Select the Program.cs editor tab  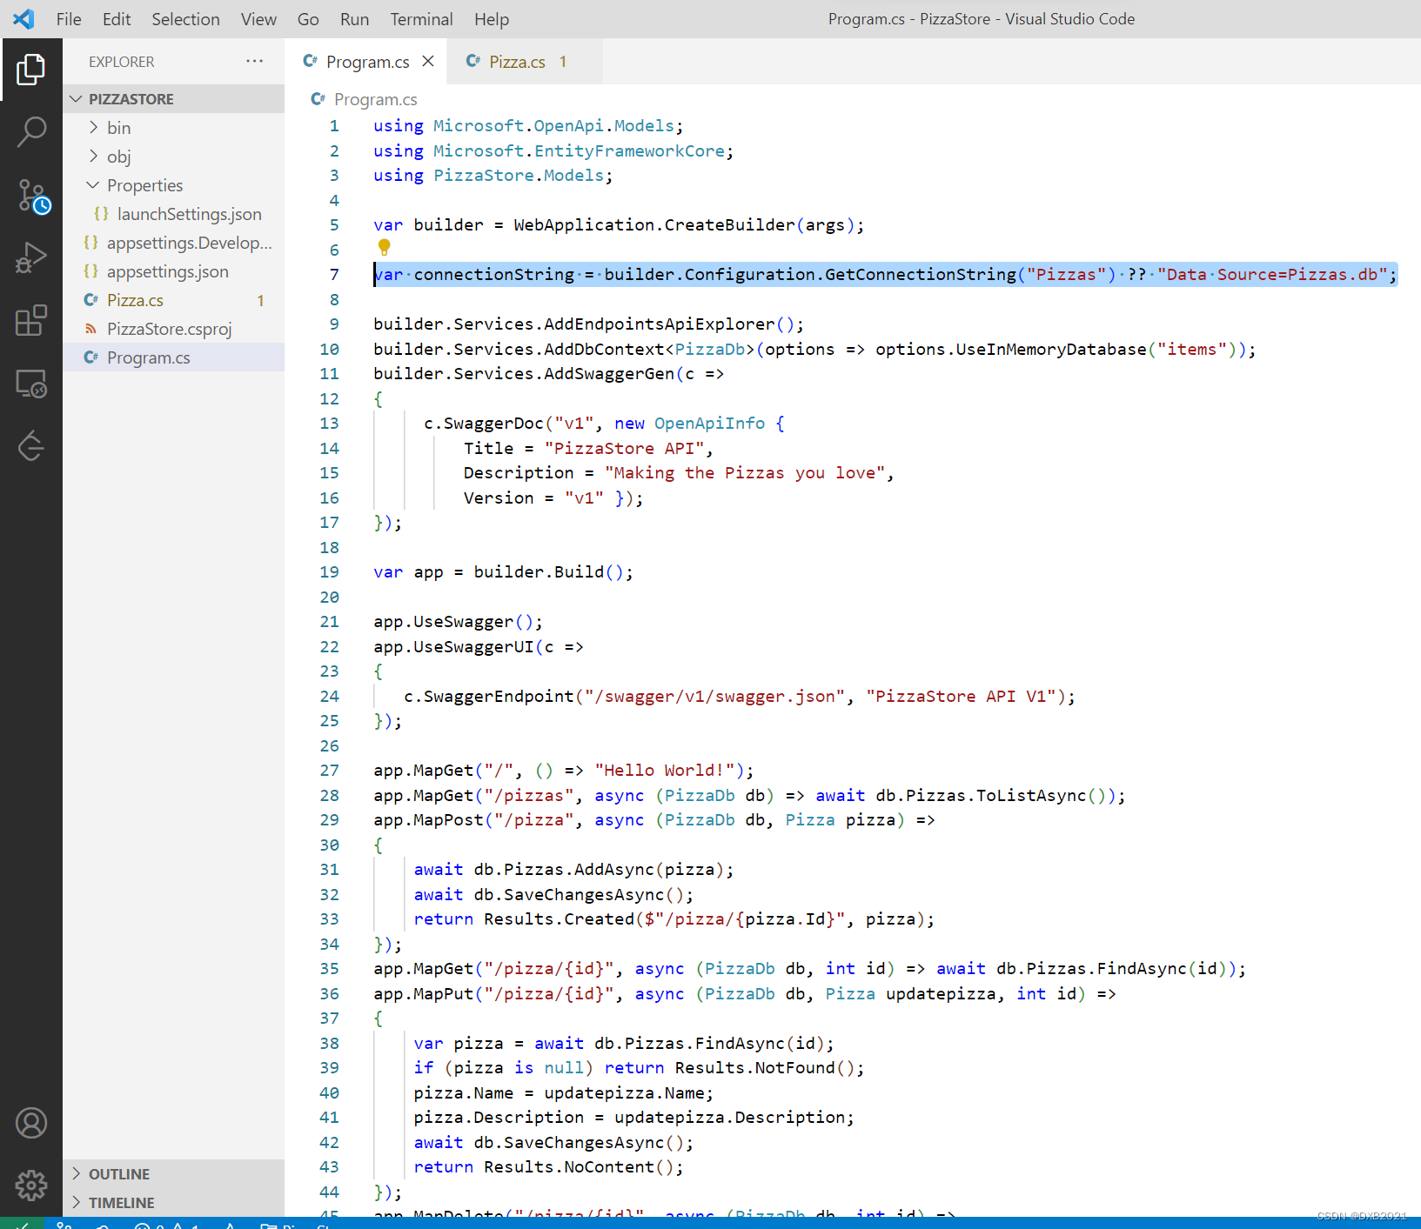(x=367, y=62)
